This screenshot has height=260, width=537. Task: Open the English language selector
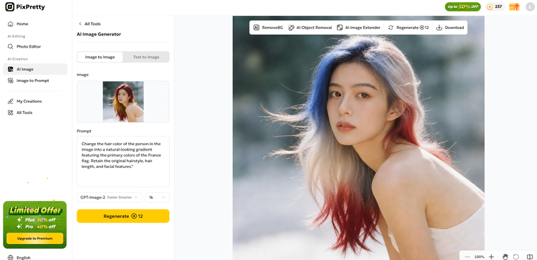point(23,257)
